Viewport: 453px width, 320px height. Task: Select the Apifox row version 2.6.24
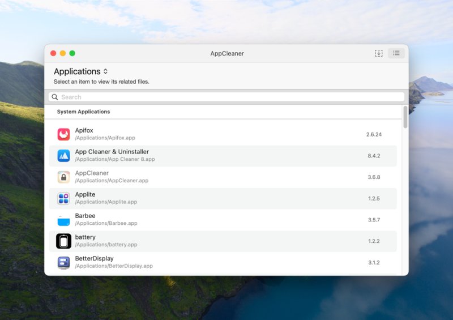[x=374, y=134]
